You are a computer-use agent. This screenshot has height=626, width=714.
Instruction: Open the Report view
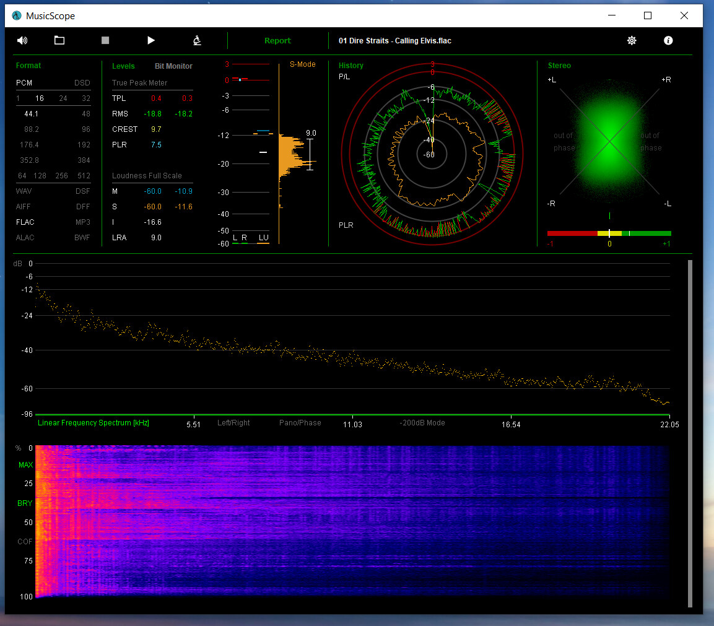(277, 40)
